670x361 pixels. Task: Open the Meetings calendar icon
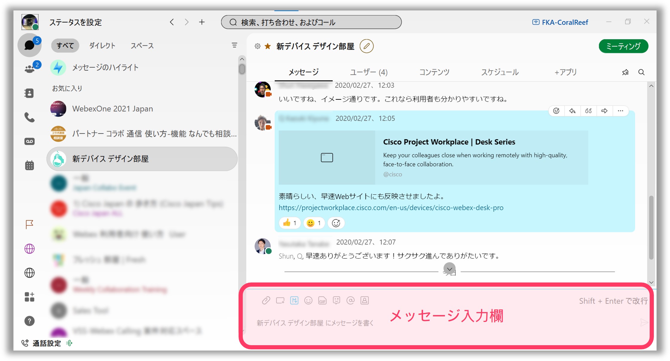[x=29, y=165]
